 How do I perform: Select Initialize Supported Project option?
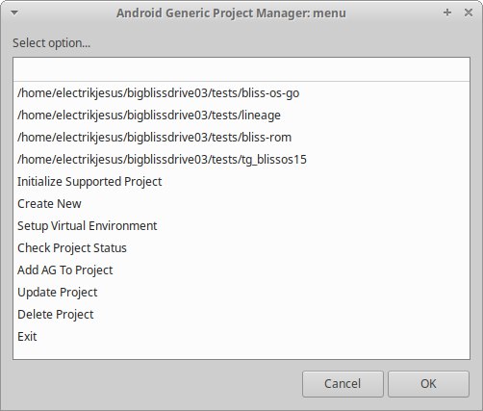pyautogui.click(x=241, y=181)
